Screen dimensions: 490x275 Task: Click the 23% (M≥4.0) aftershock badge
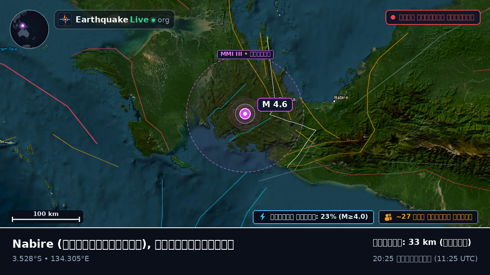tap(313, 217)
